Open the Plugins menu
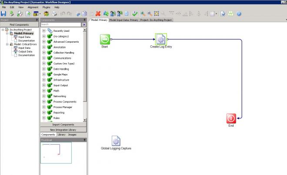 point(46,7)
